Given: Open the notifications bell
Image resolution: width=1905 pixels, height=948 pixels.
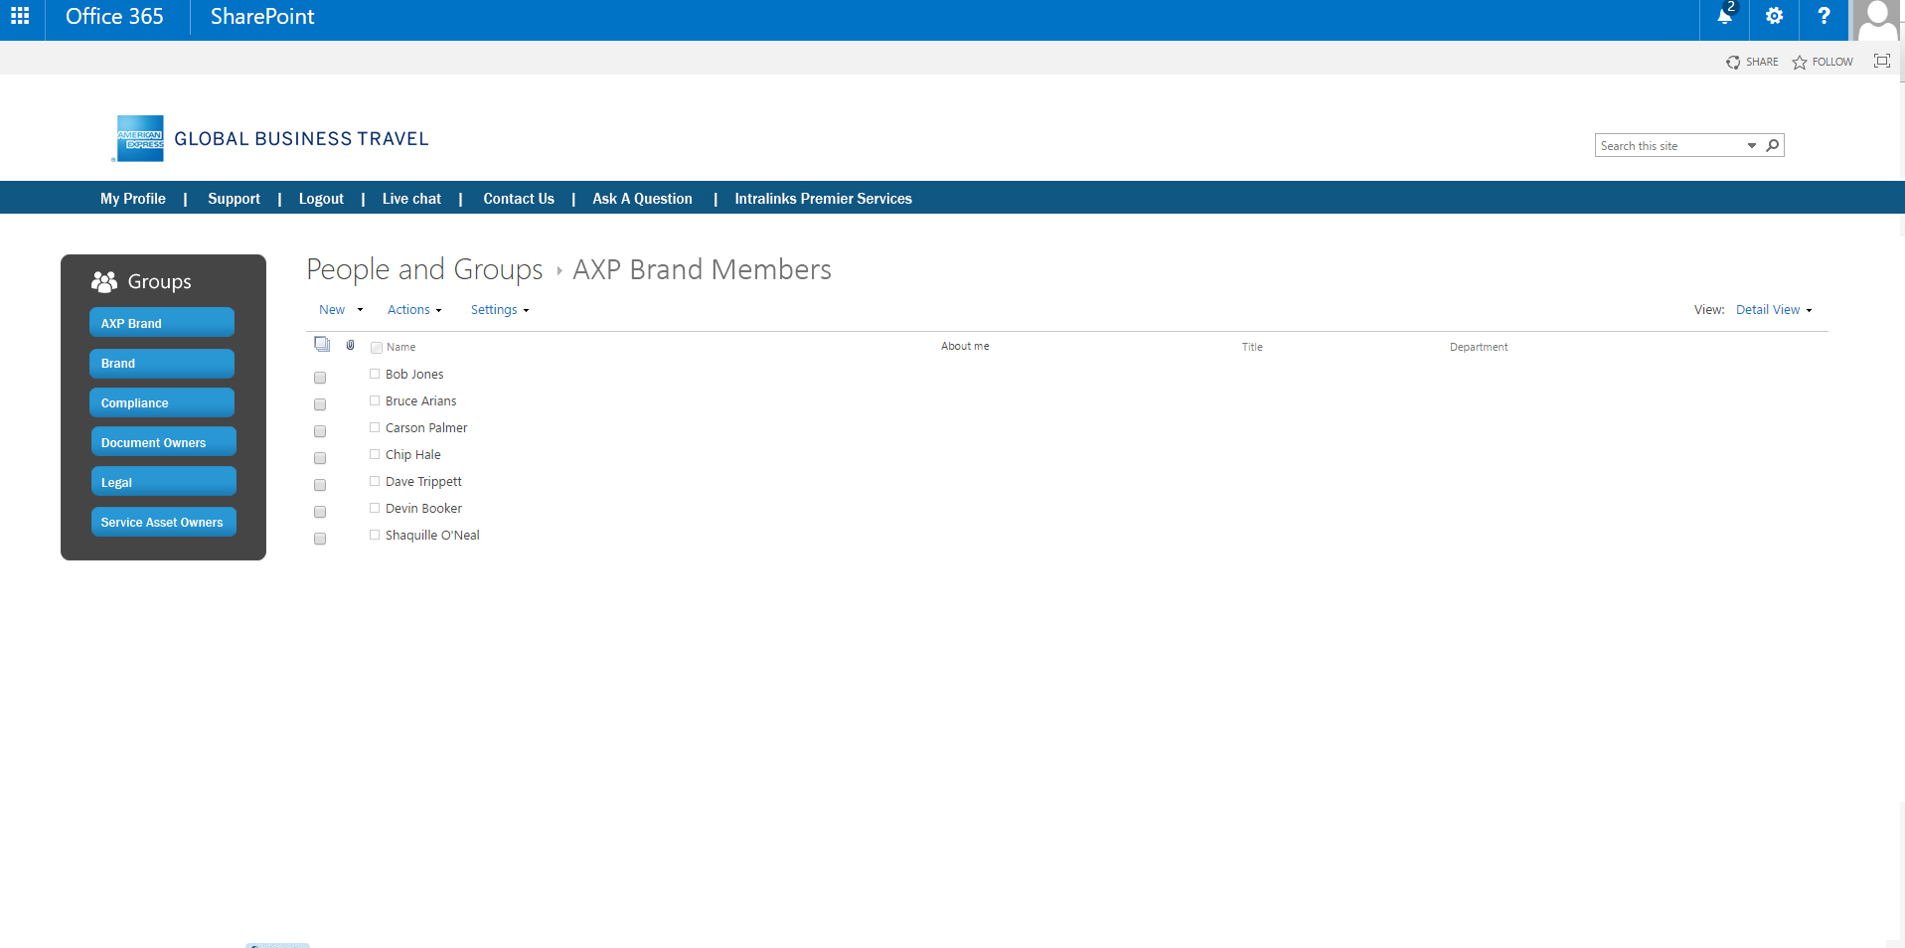Looking at the screenshot, I should pos(1725,16).
